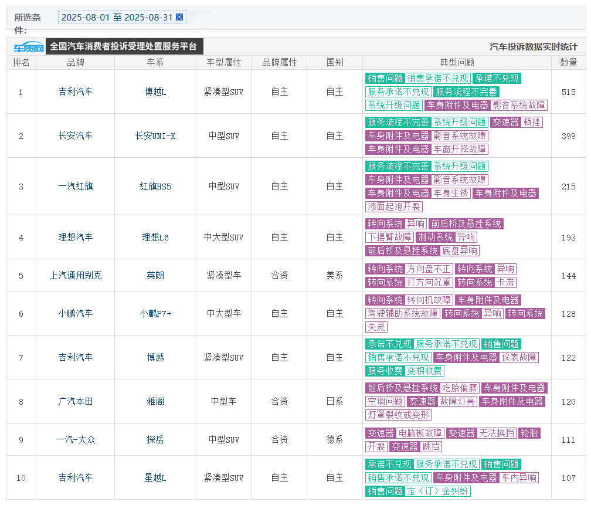Click the 典型问题 column header

pyautogui.click(x=457, y=63)
